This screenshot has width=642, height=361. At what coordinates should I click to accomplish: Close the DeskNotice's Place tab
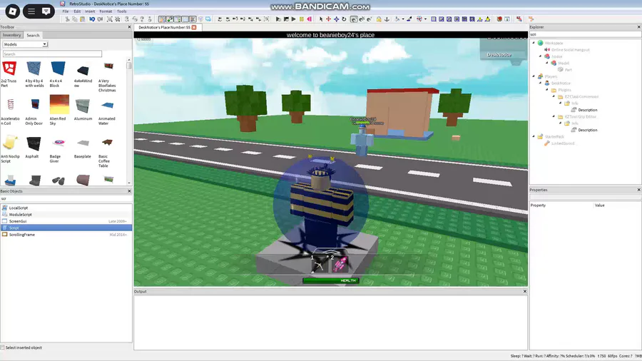point(194,27)
